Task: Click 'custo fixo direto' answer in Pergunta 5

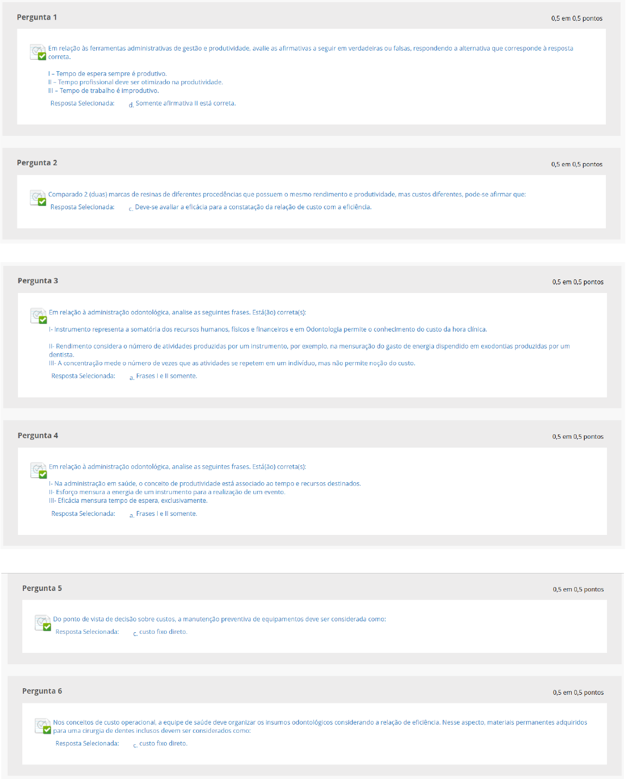Action: [163, 632]
